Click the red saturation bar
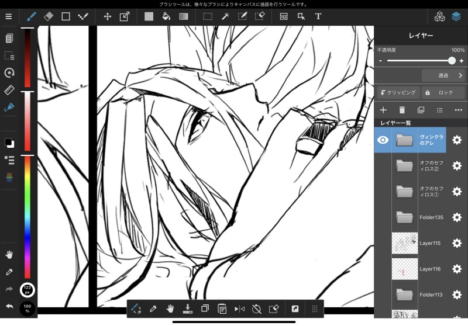Screen dimensions: 468x326 (x=27, y=122)
